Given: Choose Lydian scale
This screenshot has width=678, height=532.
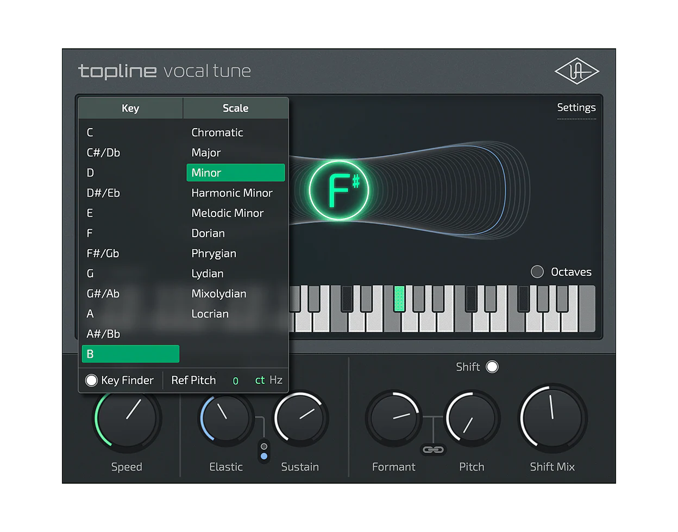Looking at the screenshot, I should click(x=235, y=273).
